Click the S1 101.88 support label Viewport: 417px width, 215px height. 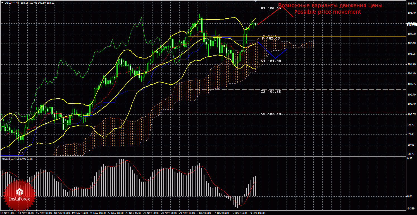pyautogui.click(x=271, y=61)
